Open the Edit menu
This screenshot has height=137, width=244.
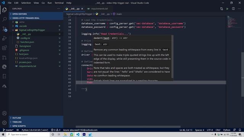click(16, 3)
